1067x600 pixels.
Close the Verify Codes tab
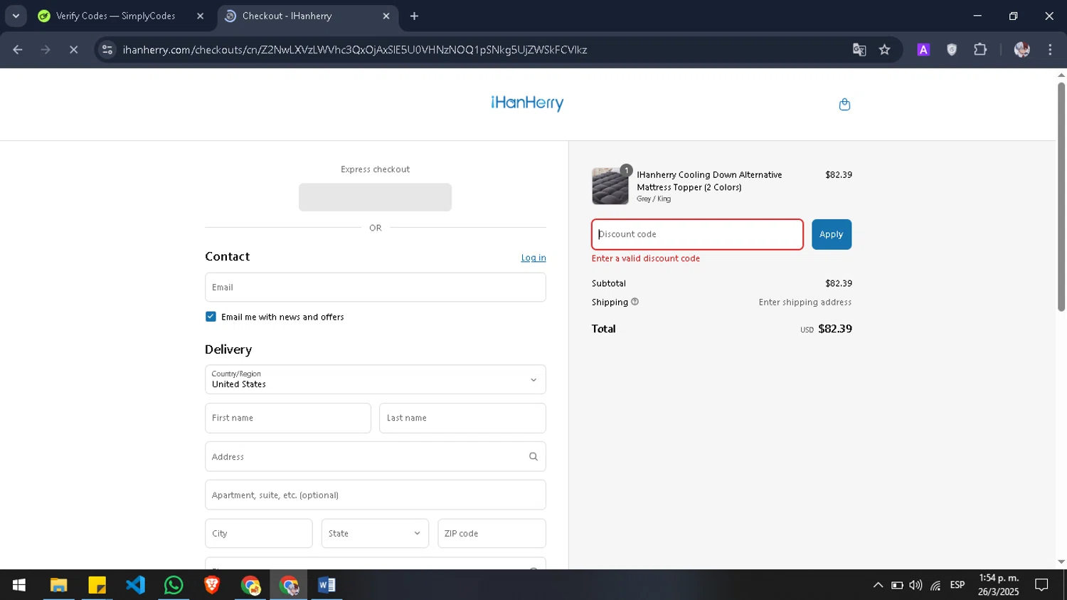pyautogui.click(x=200, y=16)
